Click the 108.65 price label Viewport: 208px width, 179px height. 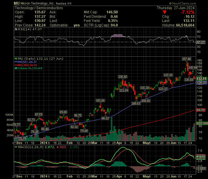tap(146, 101)
